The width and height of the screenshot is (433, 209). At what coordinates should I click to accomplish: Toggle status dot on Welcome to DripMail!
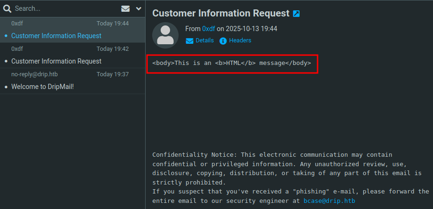pos(6,87)
